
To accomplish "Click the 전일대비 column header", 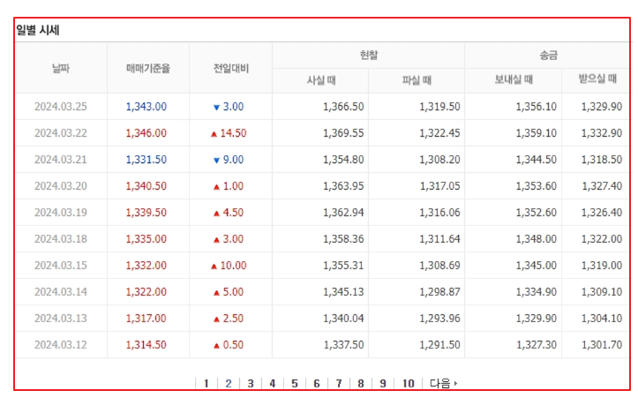I will click(x=230, y=68).
